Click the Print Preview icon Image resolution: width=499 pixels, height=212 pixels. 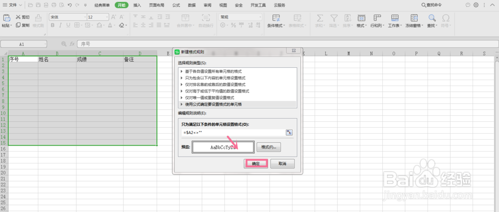[62, 5]
